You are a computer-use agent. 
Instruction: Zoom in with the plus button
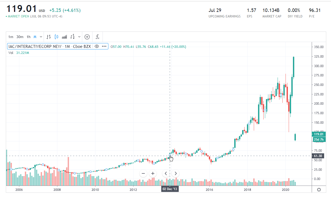click(x=153, y=173)
